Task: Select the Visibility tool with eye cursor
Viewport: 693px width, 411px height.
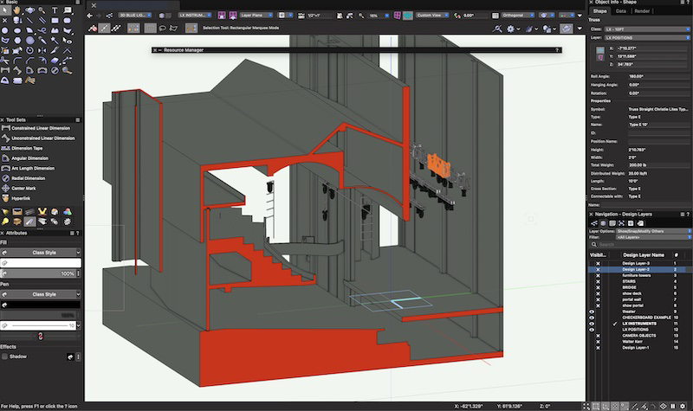Action: coord(68,40)
